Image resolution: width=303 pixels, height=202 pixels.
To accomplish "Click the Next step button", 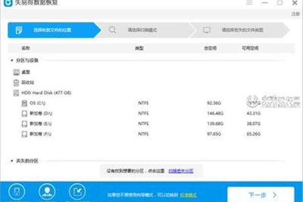I will click(x=261, y=194).
